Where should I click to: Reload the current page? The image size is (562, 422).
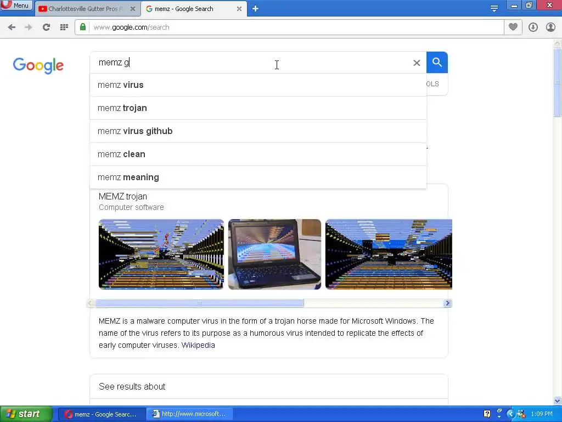coord(46,27)
